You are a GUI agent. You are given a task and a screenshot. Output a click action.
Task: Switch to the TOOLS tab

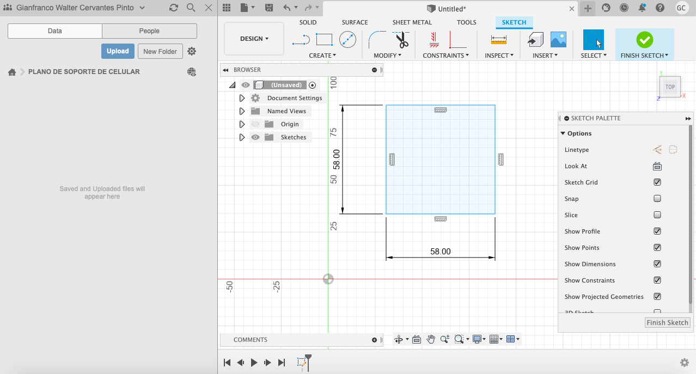click(x=467, y=22)
